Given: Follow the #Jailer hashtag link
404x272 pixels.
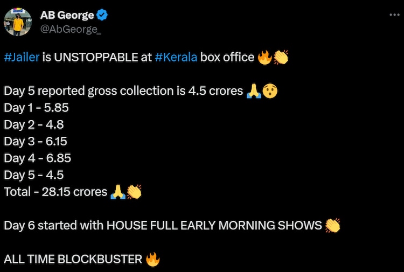Looking at the screenshot, I should point(22,57).
